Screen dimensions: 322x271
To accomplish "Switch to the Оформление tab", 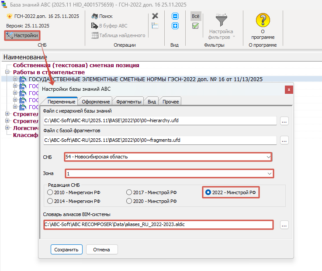I will click(96, 102).
